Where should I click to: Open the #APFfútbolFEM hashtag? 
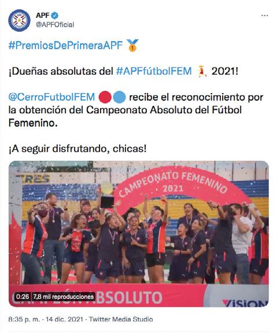click(x=154, y=71)
